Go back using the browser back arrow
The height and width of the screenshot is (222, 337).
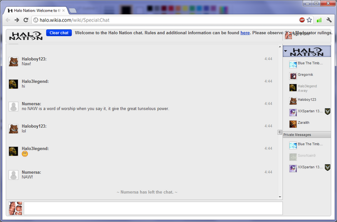click(x=8, y=20)
